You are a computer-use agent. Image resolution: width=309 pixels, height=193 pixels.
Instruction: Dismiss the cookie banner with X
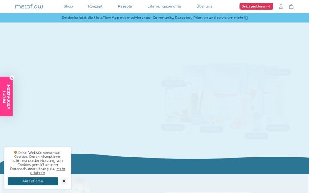[64, 181]
